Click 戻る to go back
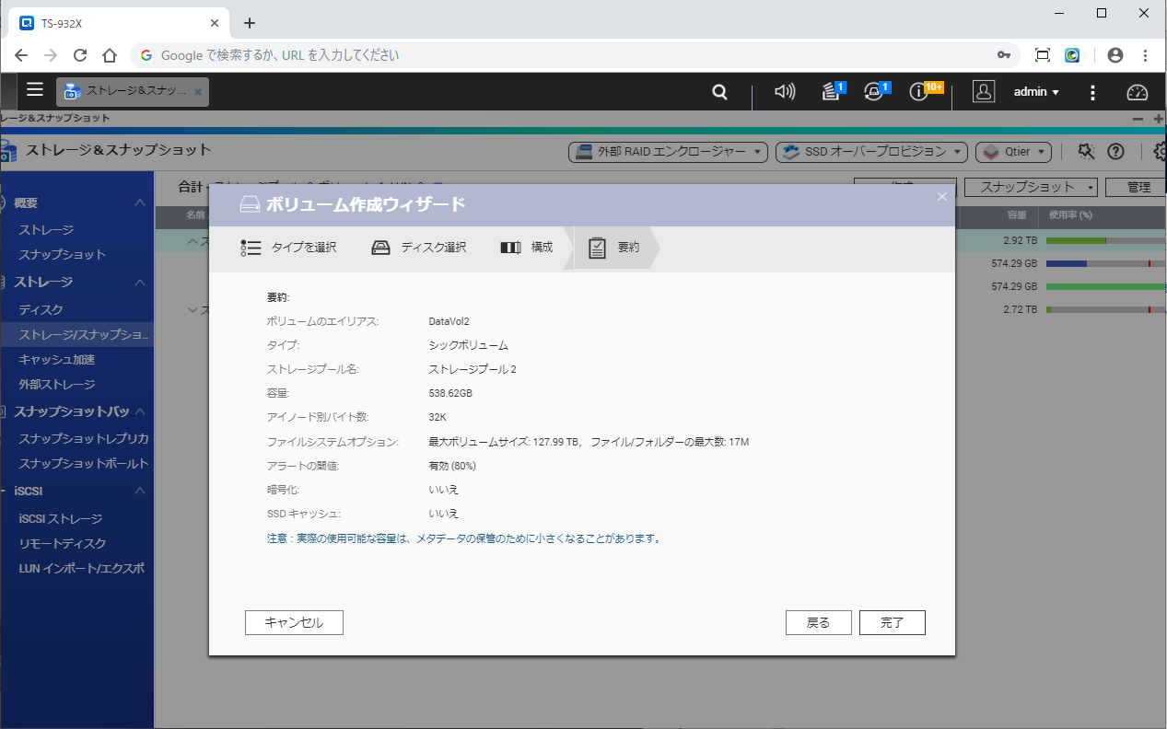The image size is (1167, 729). [818, 623]
